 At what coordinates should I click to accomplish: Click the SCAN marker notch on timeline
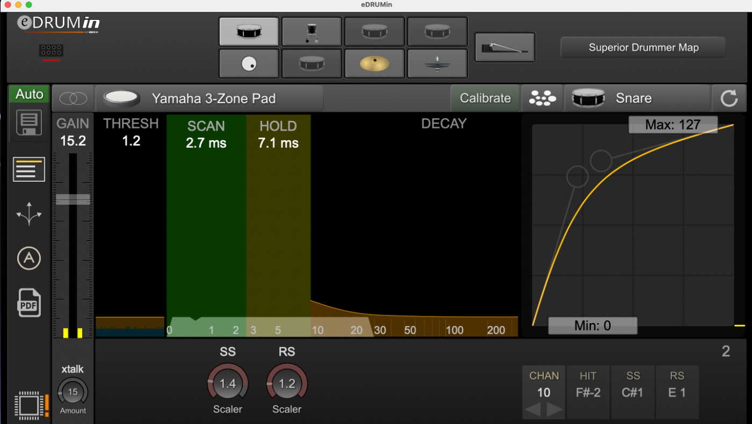point(195,319)
